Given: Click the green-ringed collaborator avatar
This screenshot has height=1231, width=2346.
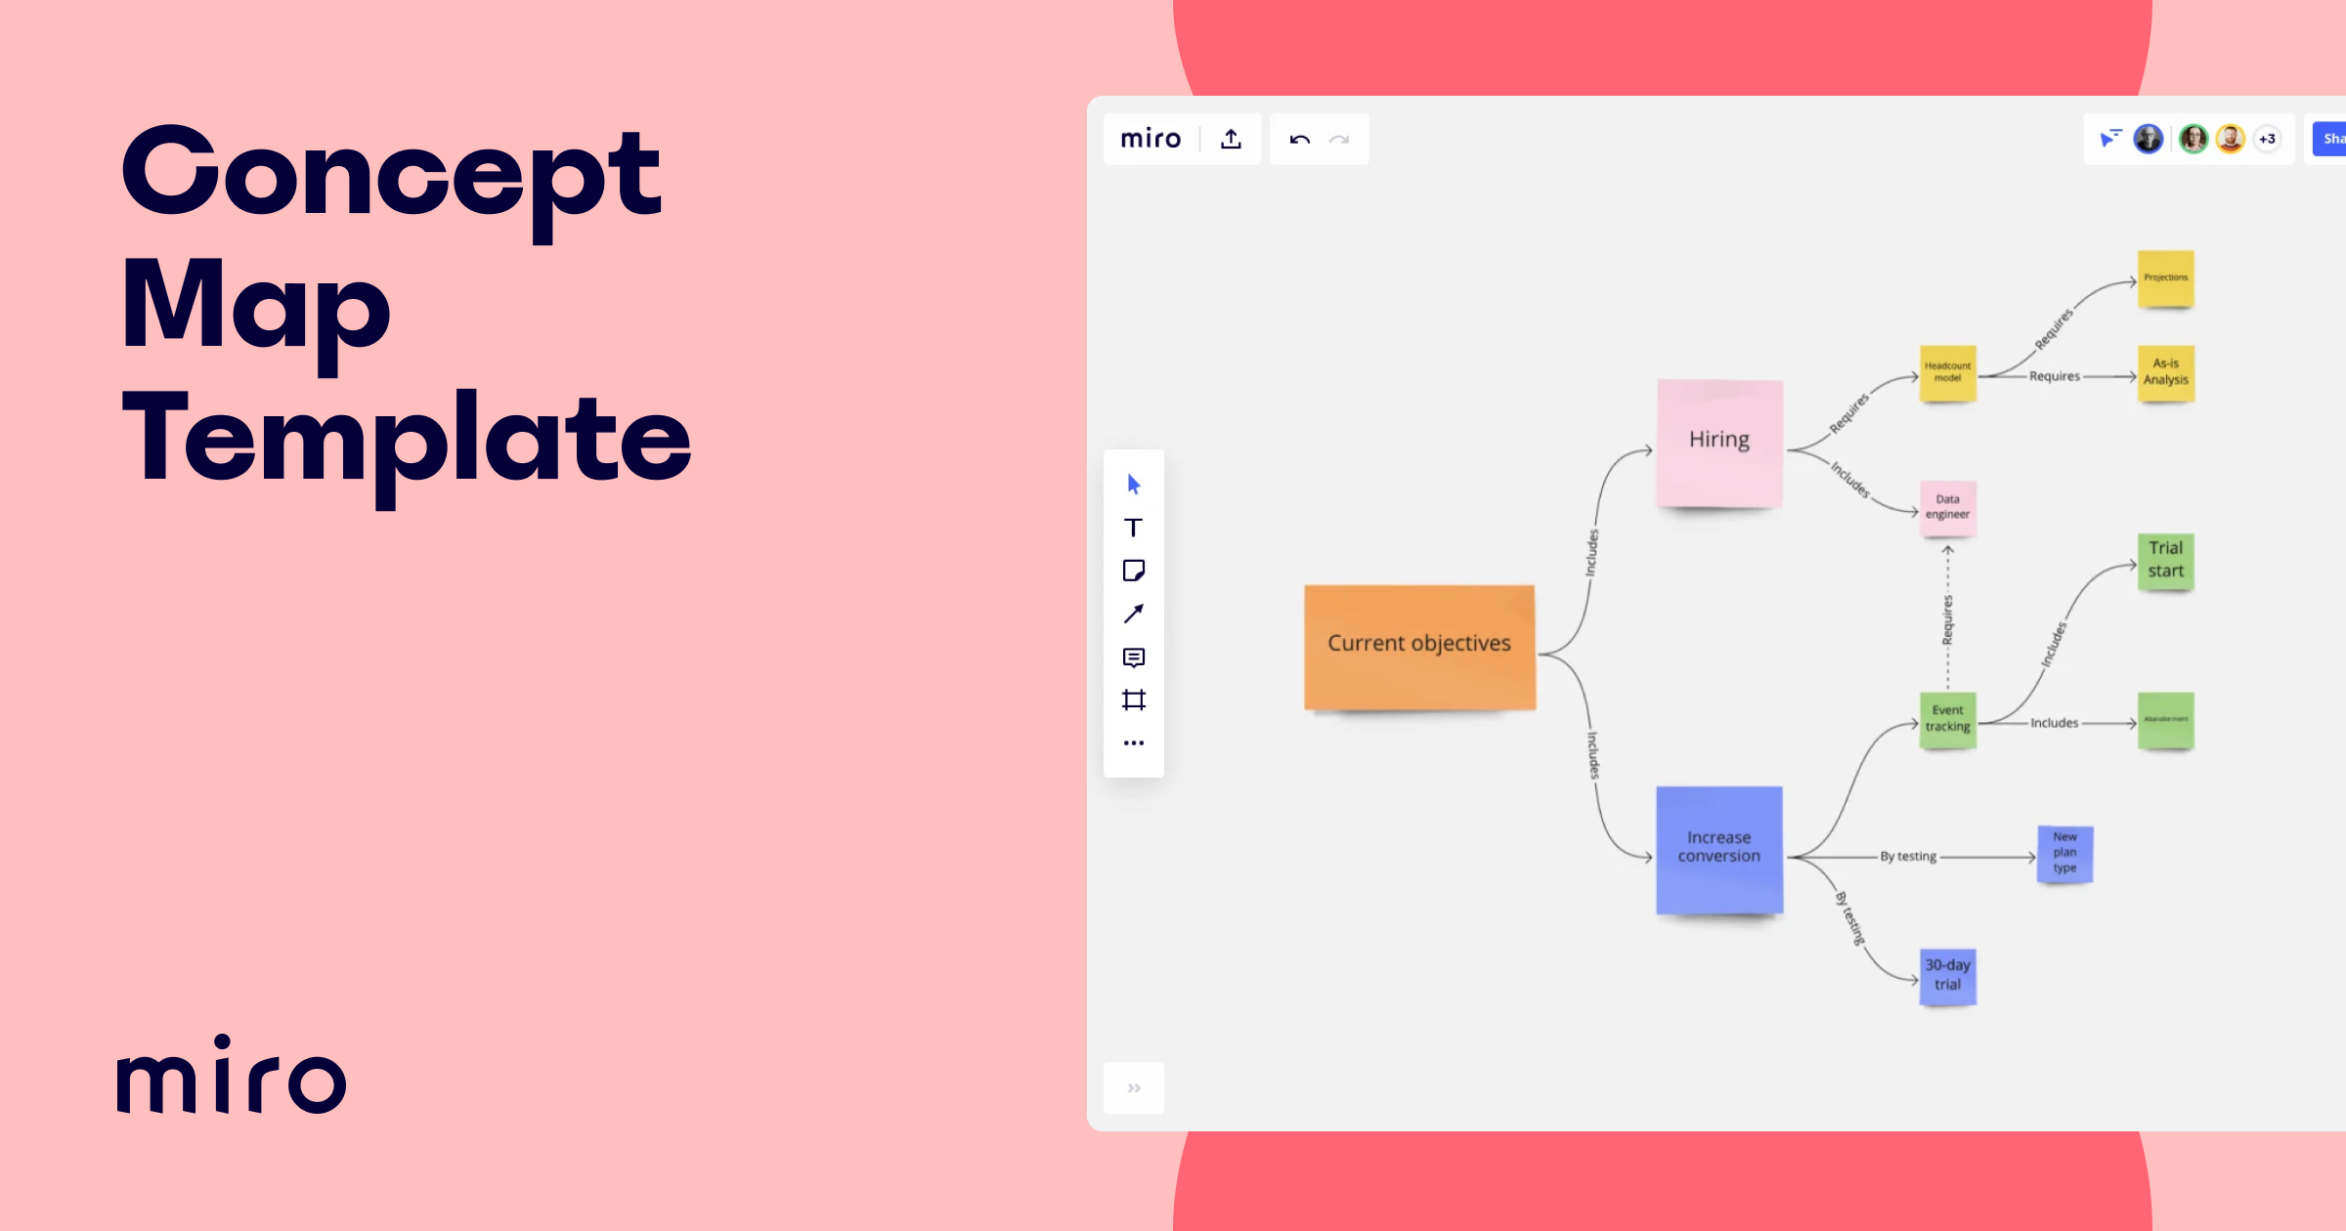Looking at the screenshot, I should tap(2194, 138).
